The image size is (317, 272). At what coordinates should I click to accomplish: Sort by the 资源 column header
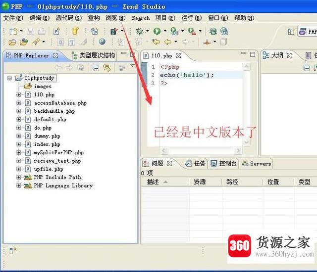pos(206,182)
